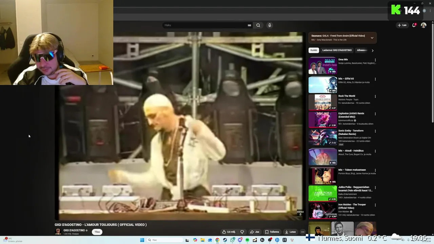Screen dimensions: 434x244
Task: Open Rock The World video title
Action: 347,96
